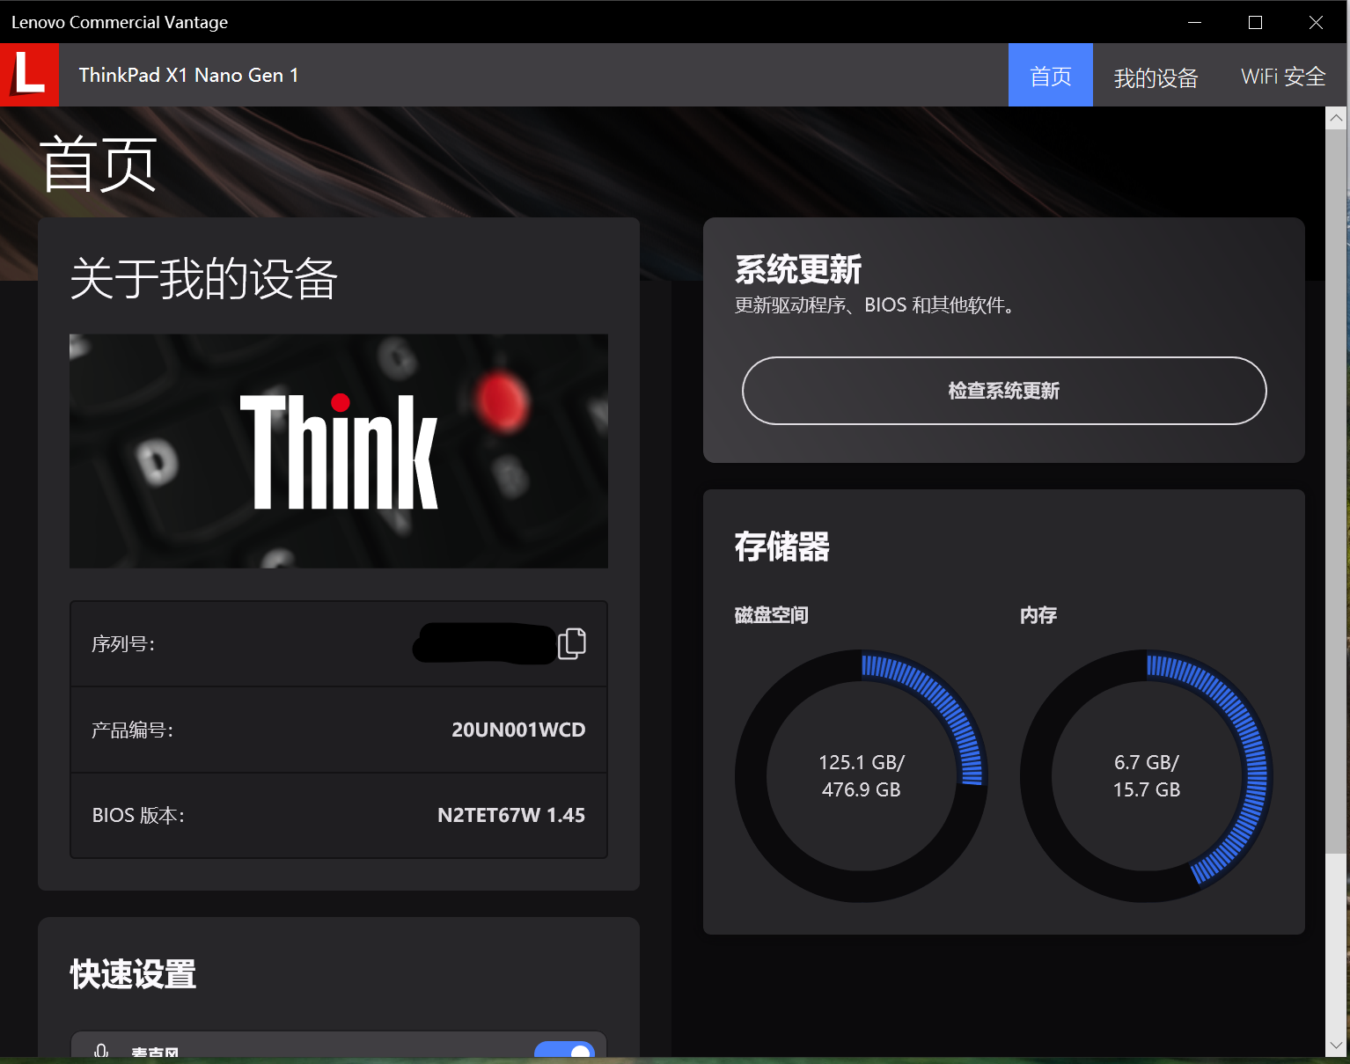Viewport: 1350px width, 1064px height.
Task: Select product number 20UN001WCD
Action: [518, 730]
